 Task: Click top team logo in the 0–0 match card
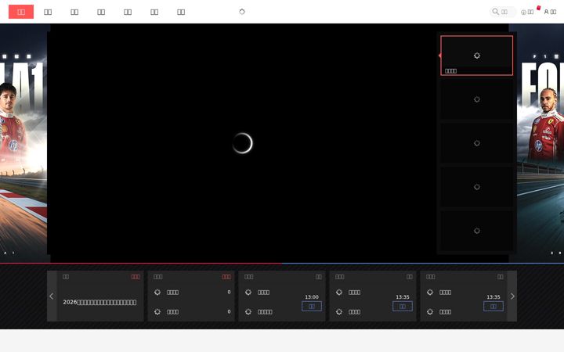tap(157, 292)
